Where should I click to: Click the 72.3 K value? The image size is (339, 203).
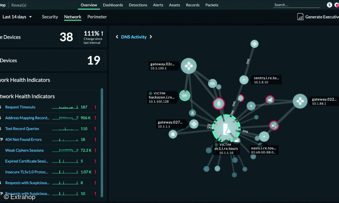coord(86,150)
